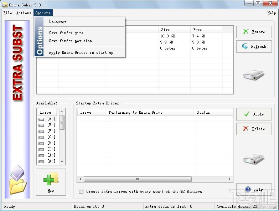Select drive icon for [A:]
279x211 pixels.
[41, 119]
